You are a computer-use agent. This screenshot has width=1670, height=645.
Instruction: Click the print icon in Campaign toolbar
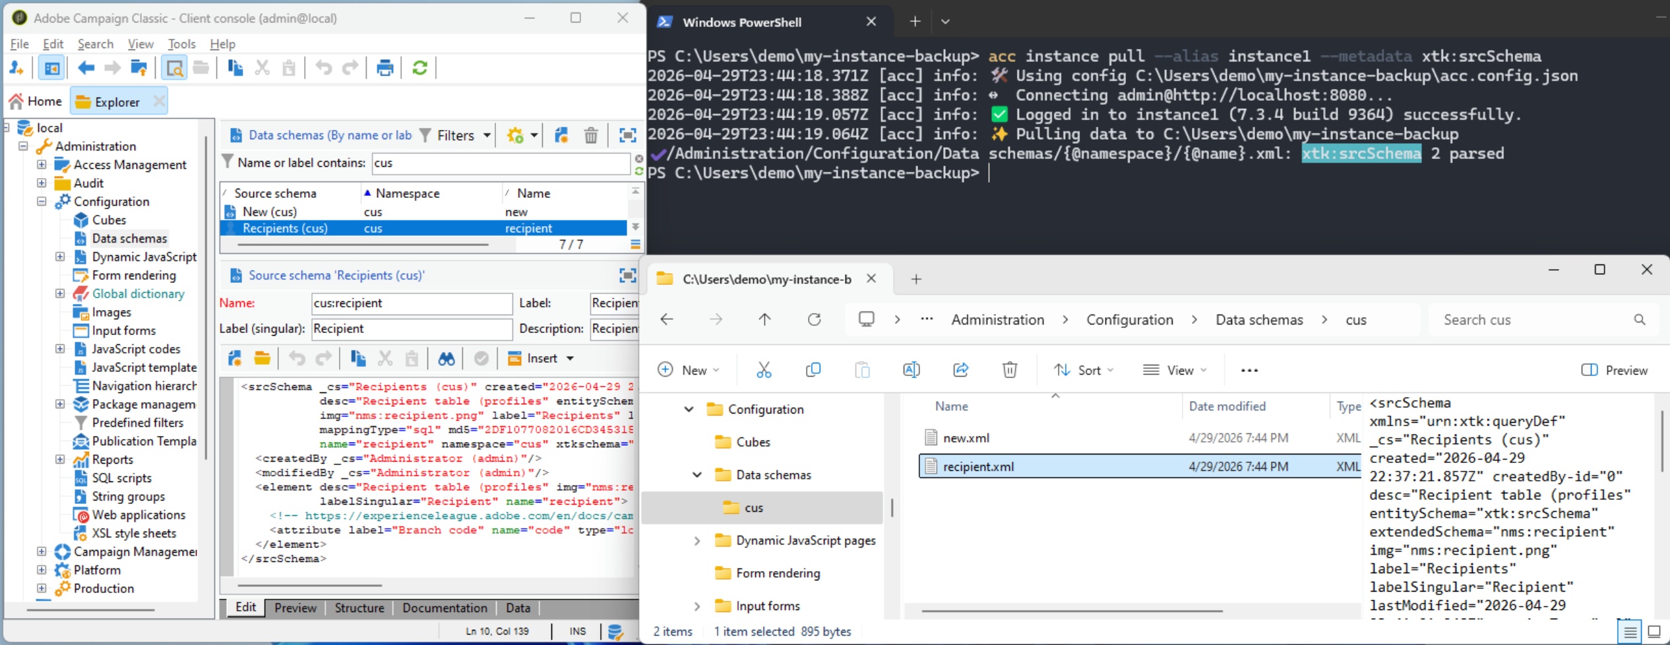(385, 68)
